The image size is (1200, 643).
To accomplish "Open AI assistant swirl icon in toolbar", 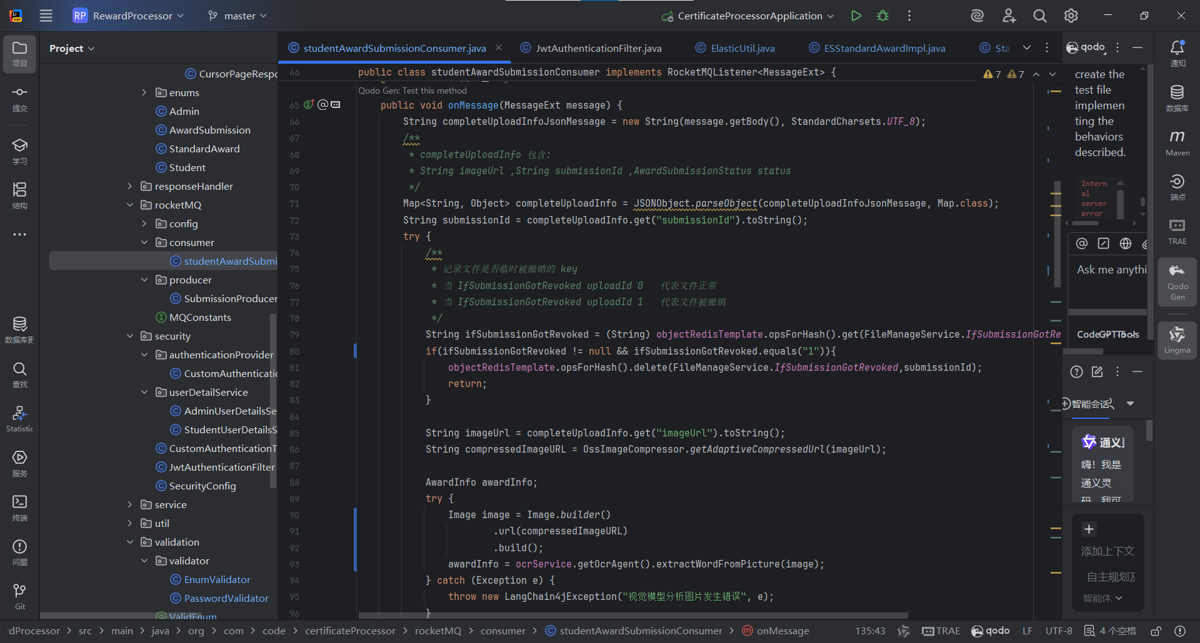I will pos(977,16).
